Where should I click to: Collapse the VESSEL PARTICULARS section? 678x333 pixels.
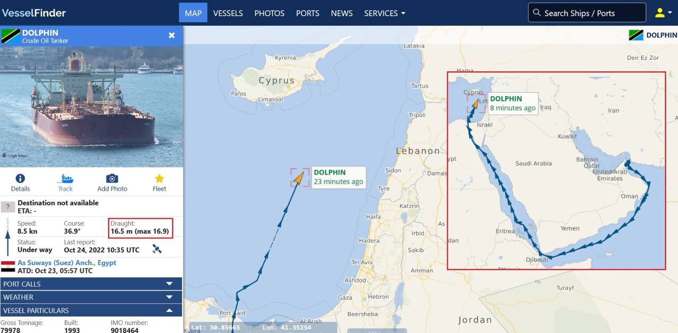[x=91, y=310]
